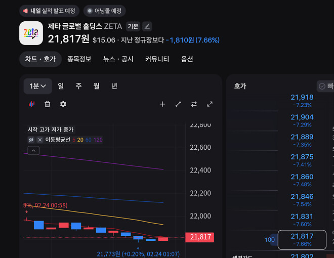Toggle the 빠른 주문 checkbox in order book
Screen dimensions: 334x258
[322, 86]
